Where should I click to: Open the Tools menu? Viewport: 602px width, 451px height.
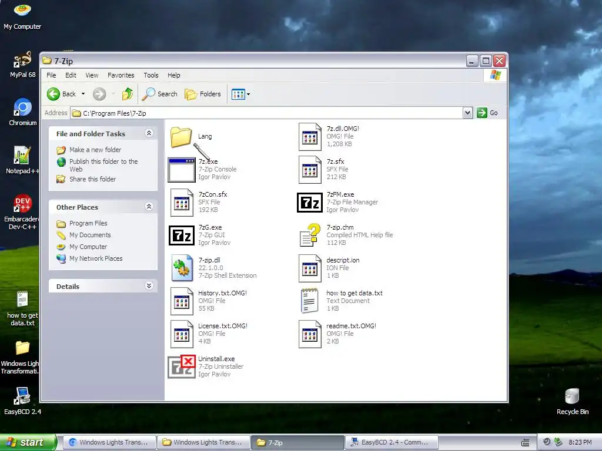[151, 75]
